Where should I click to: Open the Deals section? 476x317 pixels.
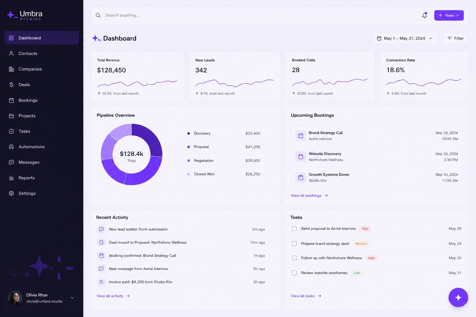(x=42, y=85)
